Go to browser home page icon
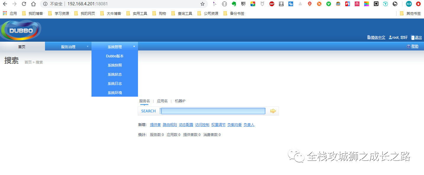The height and width of the screenshot is (175, 424). coord(33,4)
